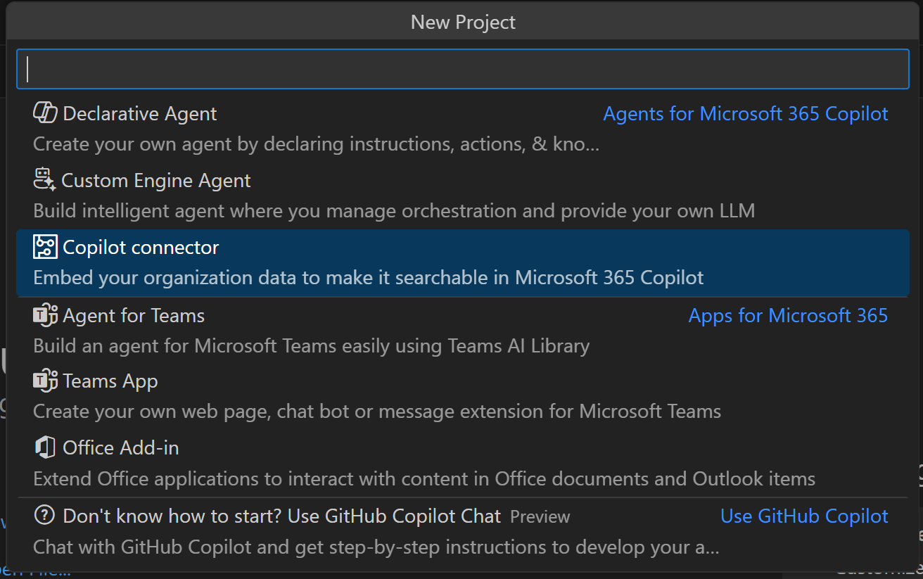923x579 pixels.
Task: Click the Declarative Agent Copilot icon
Action: [45, 113]
